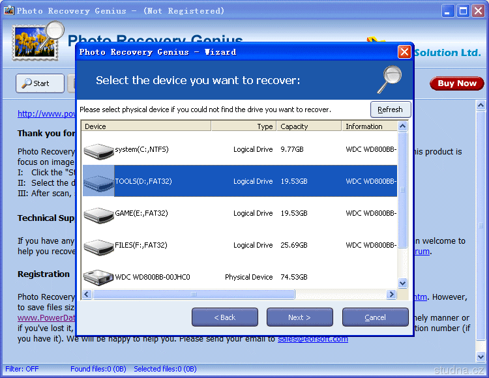489x378 pixels.
Task: Click the 74.53GB capacity cell
Action: point(294,277)
